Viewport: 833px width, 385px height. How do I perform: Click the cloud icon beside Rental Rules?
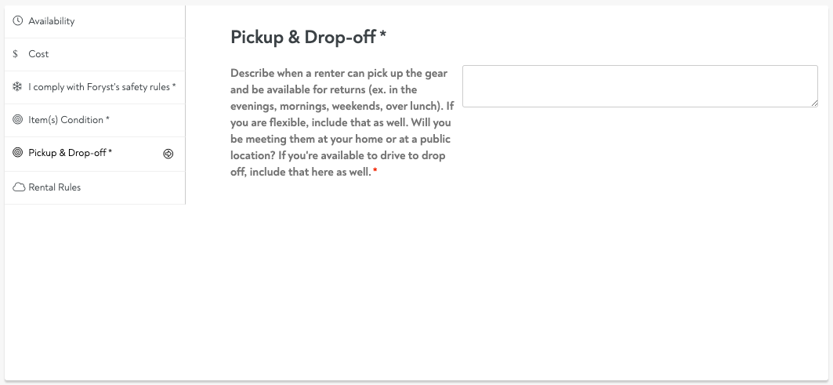pyautogui.click(x=18, y=187)
